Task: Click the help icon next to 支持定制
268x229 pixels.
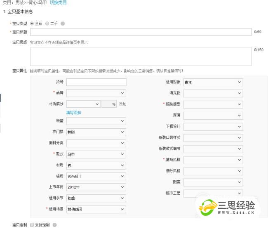Action: point(55,225)
